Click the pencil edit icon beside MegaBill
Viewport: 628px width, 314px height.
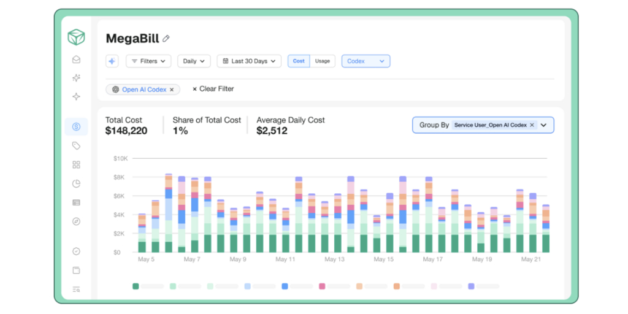(166, 39)
